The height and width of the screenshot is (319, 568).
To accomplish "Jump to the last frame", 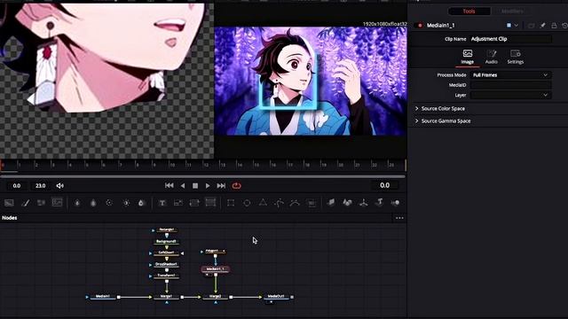I will (221, 185).
